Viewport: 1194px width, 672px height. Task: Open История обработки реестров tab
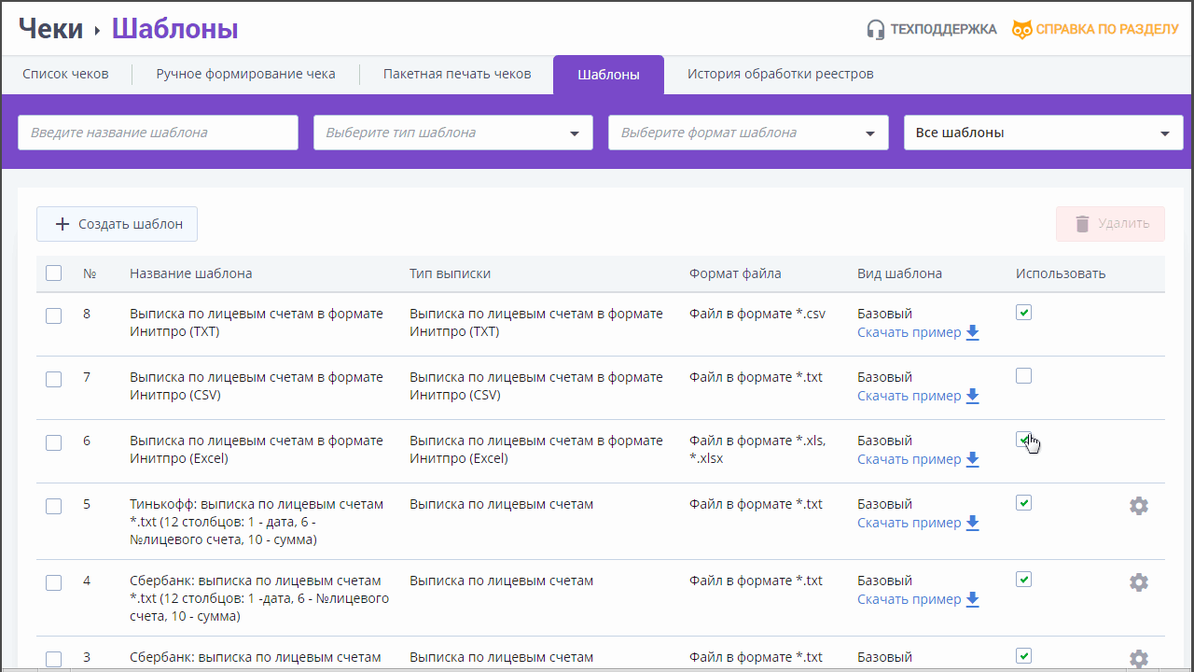tap(781, 74)
